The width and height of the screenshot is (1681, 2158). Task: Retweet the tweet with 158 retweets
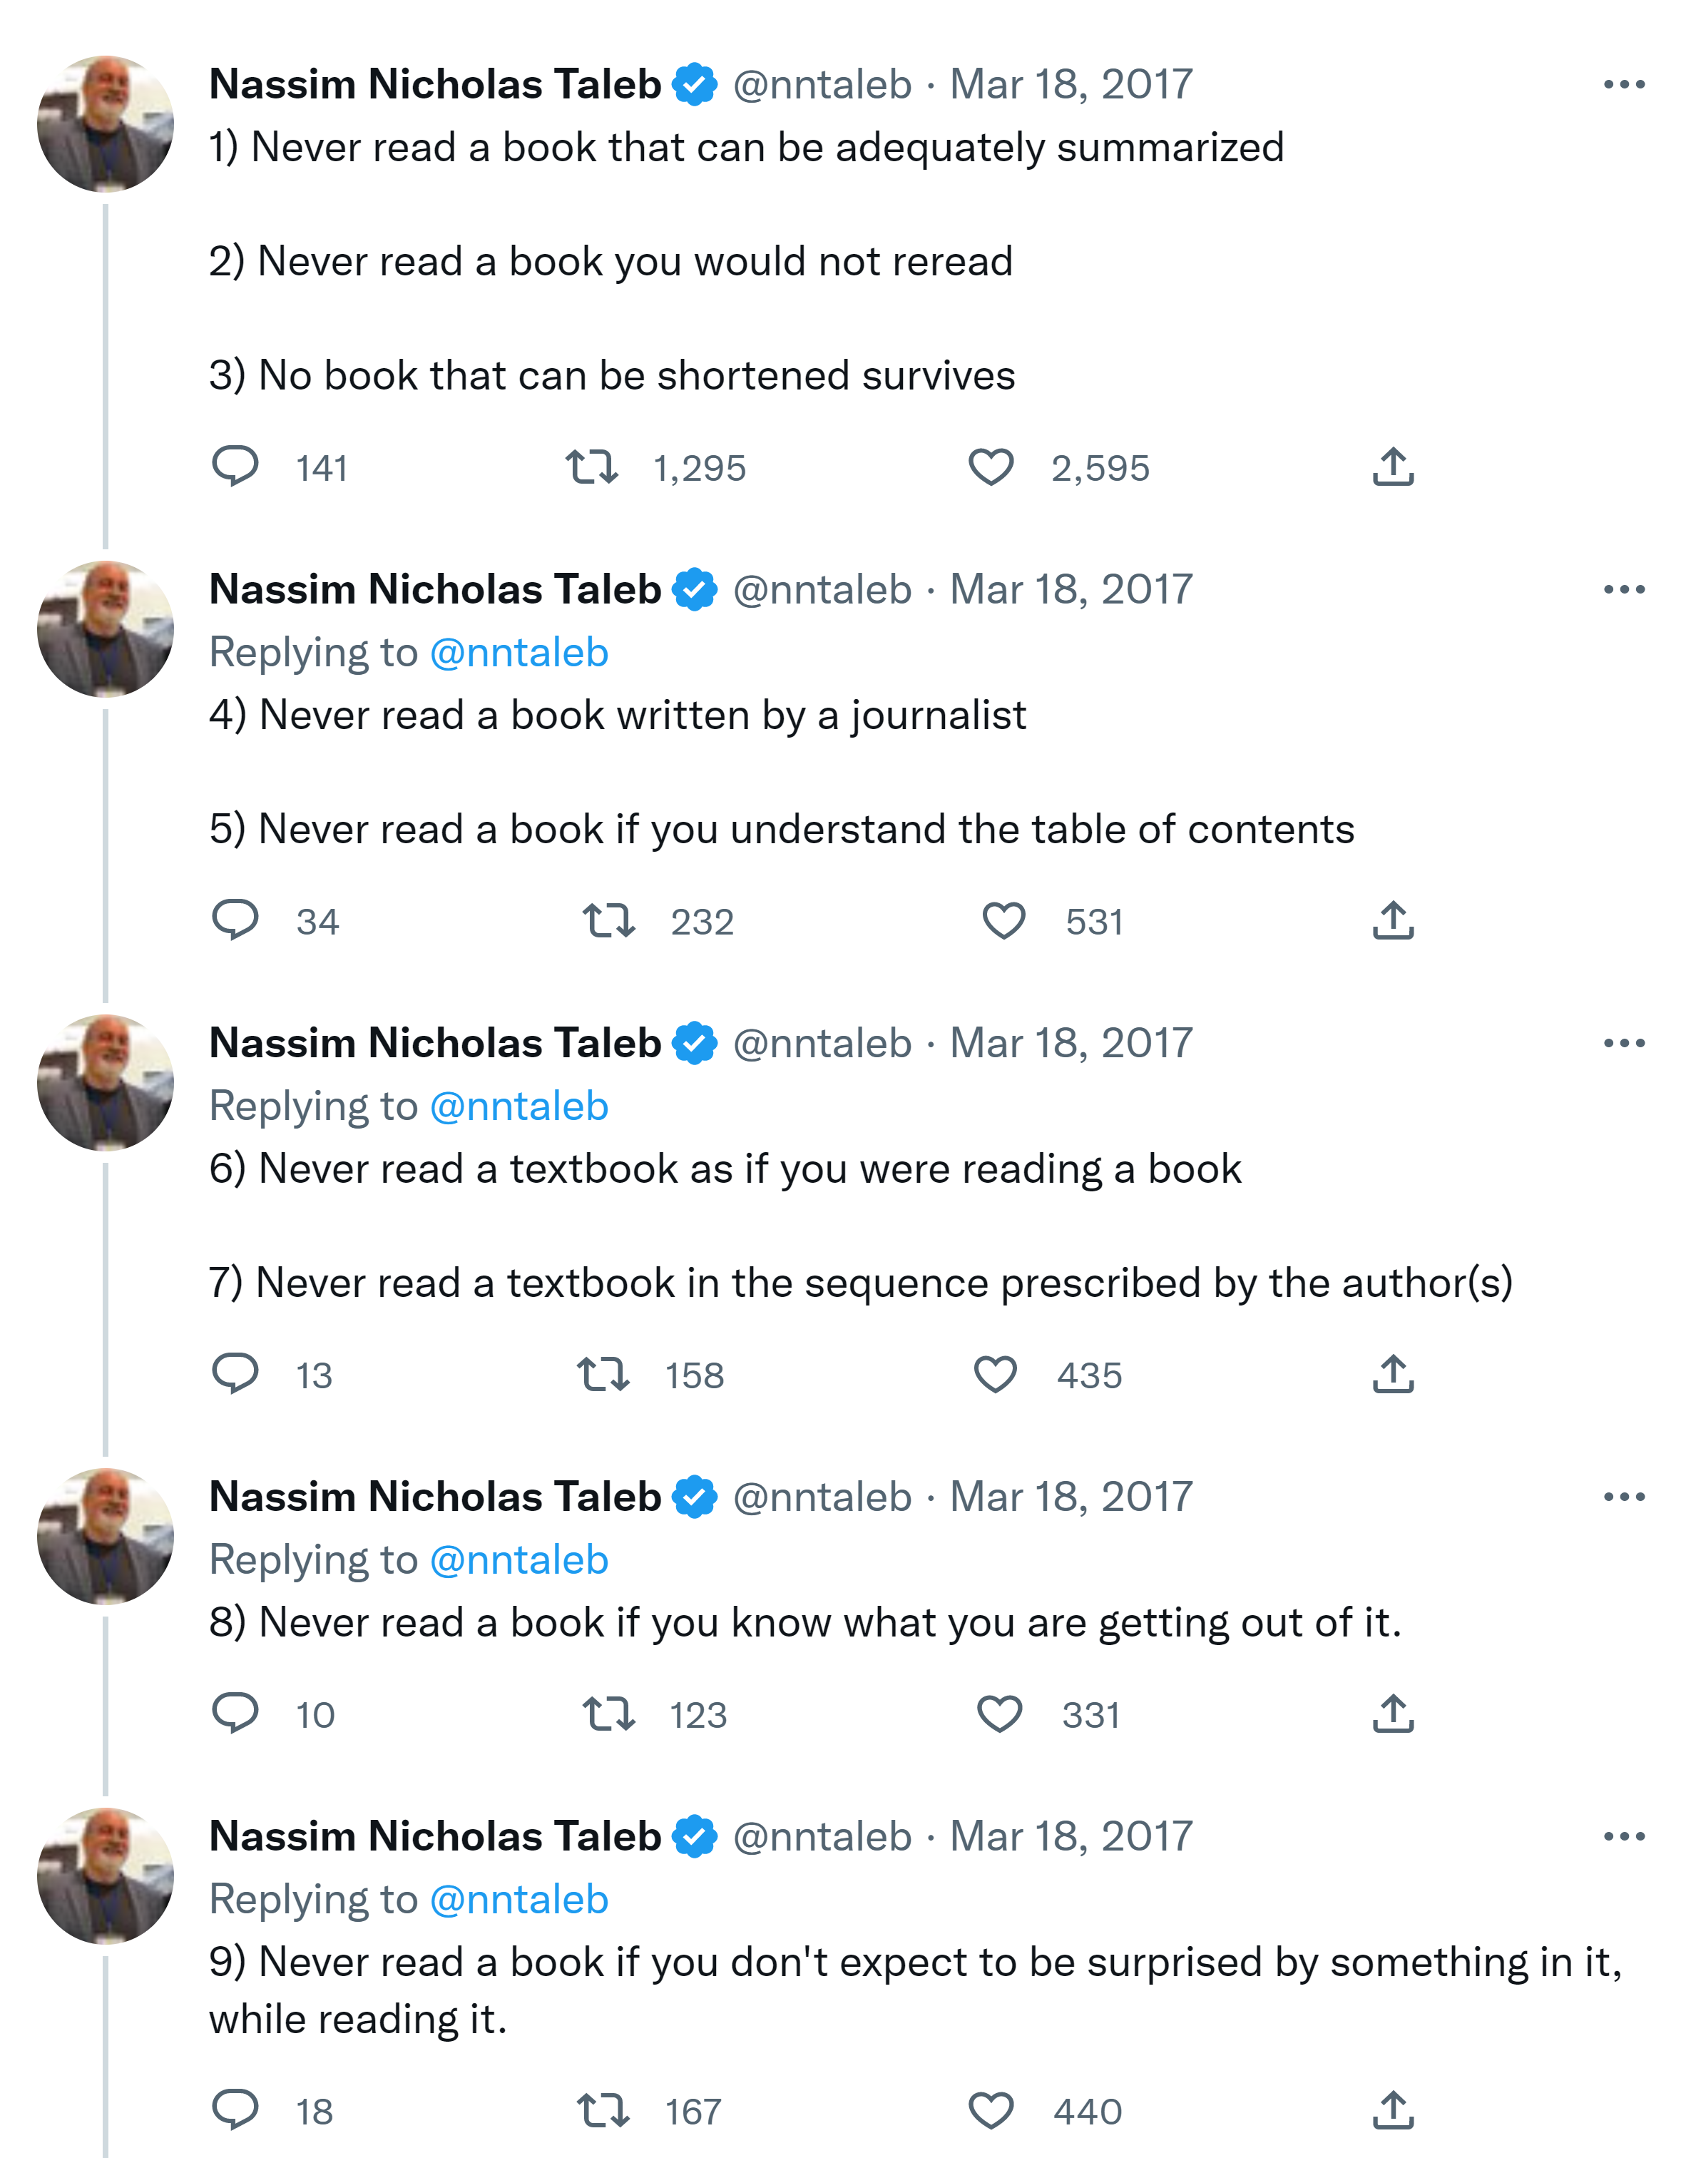pyautogui.click(x=603, y=1373)
